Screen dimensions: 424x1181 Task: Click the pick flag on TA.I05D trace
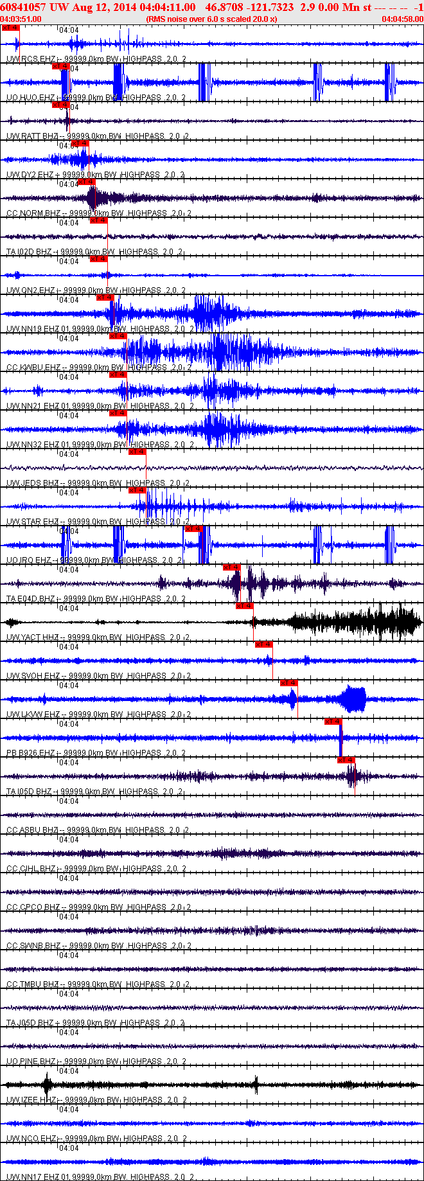(x=346, y=760)
